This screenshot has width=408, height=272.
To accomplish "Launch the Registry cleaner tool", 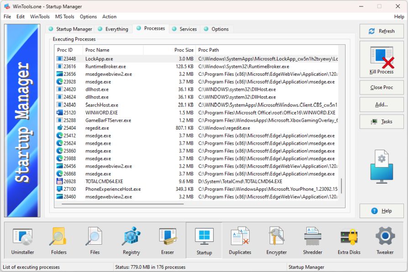I will click(131, 240).
